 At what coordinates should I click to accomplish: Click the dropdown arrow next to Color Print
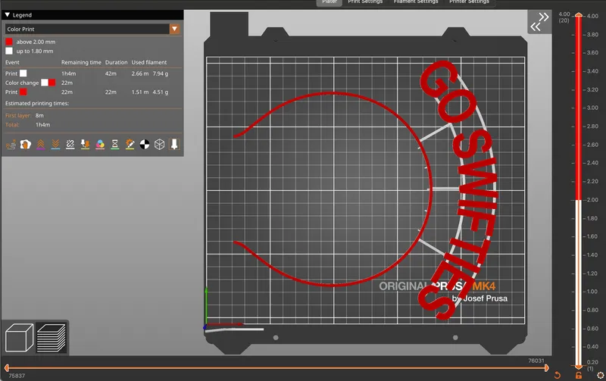pyautogui.click(x=175, y=29)
